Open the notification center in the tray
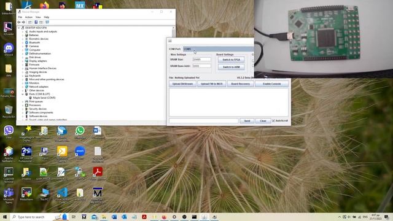This screenshot has height=221, width=393. pos(386,217)
